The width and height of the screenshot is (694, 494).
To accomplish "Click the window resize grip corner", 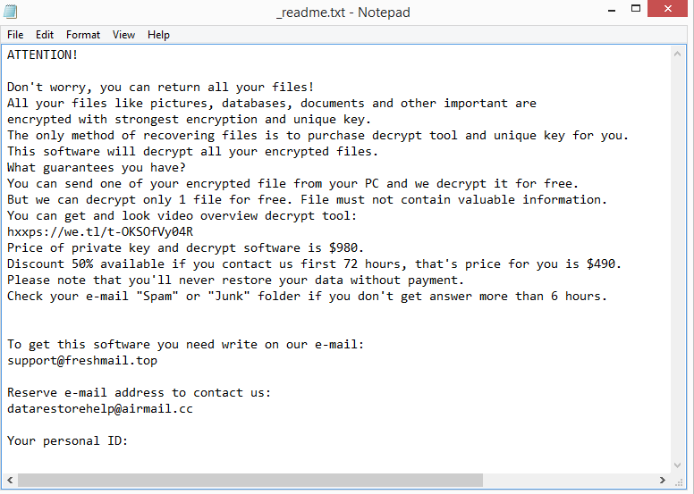I will 681,481.
